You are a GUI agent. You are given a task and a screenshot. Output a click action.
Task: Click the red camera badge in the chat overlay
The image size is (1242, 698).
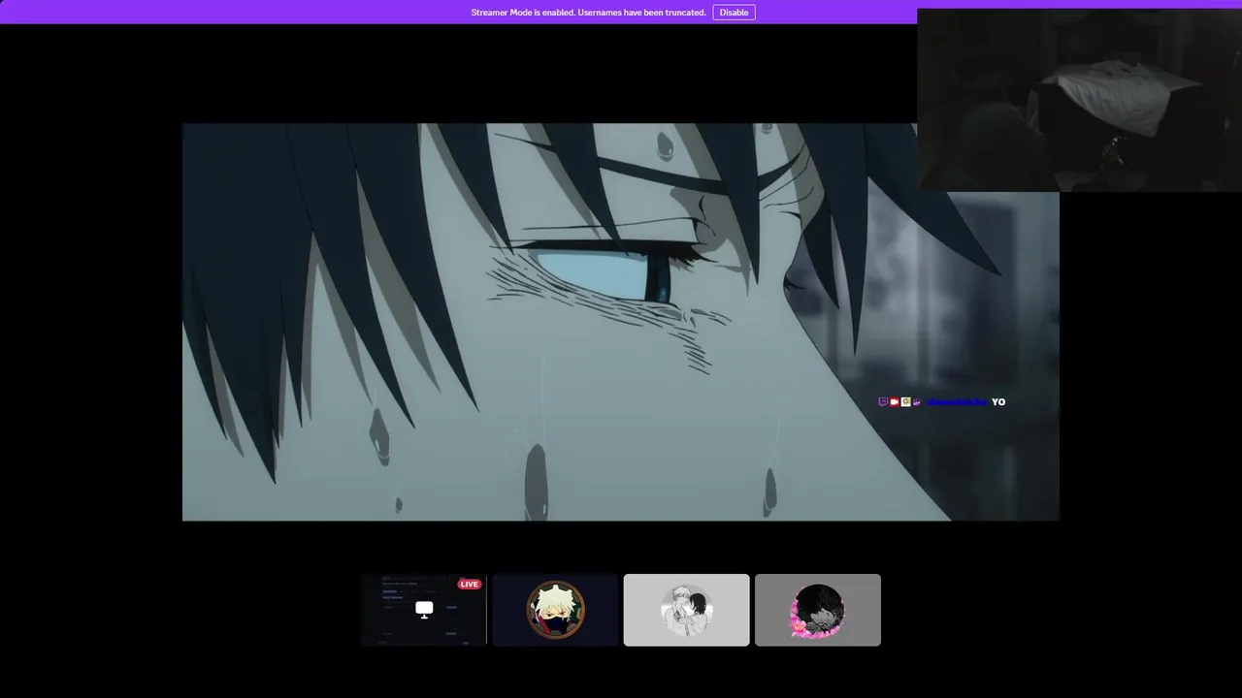pos(895,401)
